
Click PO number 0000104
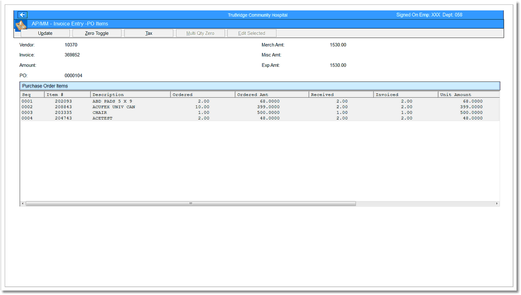click(73, 76)
